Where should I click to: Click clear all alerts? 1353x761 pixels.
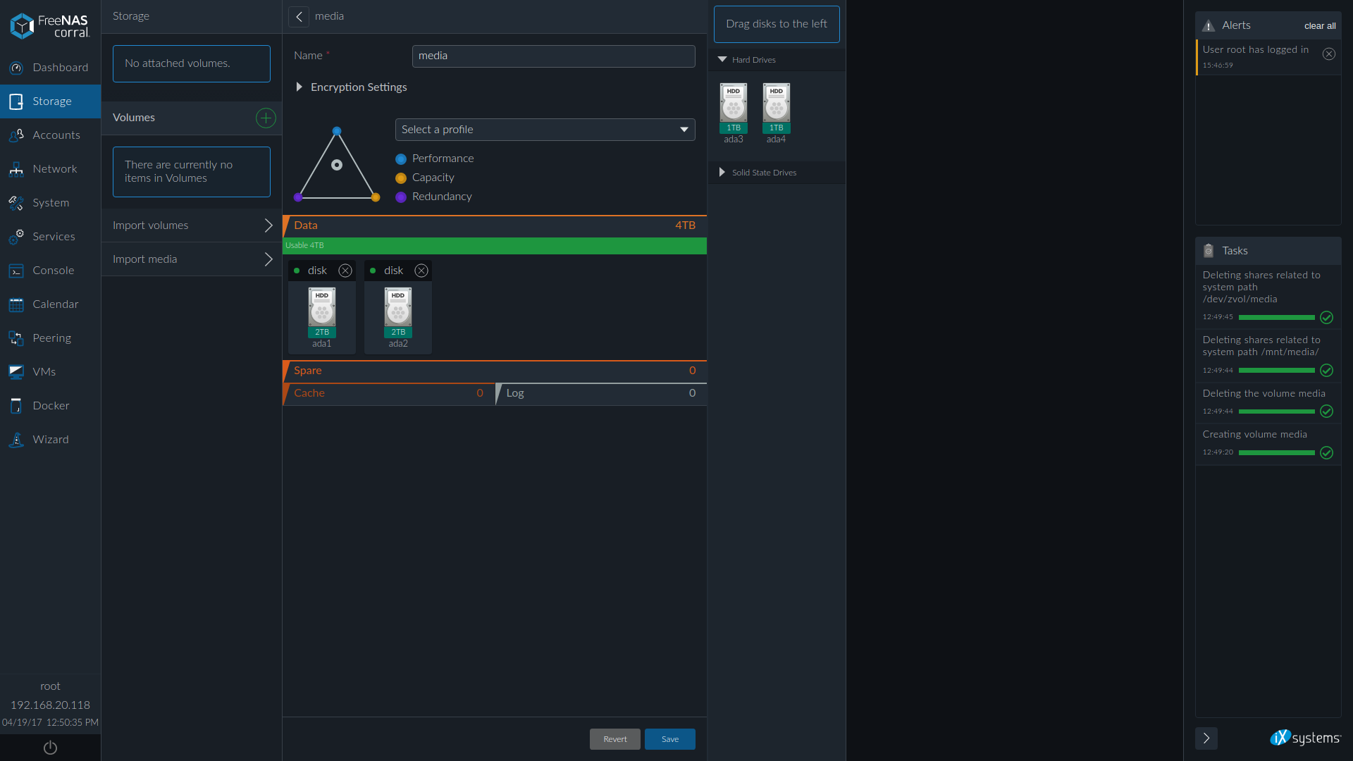[x=1319, y=26]
